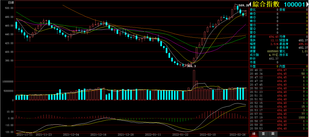Image resolution: width=309 pixels, height=137 pixels.
Task: Click the 成交額 value 4.77亿
Action: pos(273,55)
